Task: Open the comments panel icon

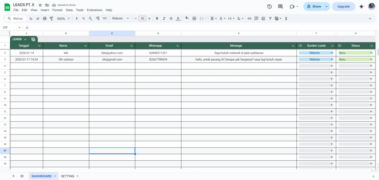Action: (280, 7)
